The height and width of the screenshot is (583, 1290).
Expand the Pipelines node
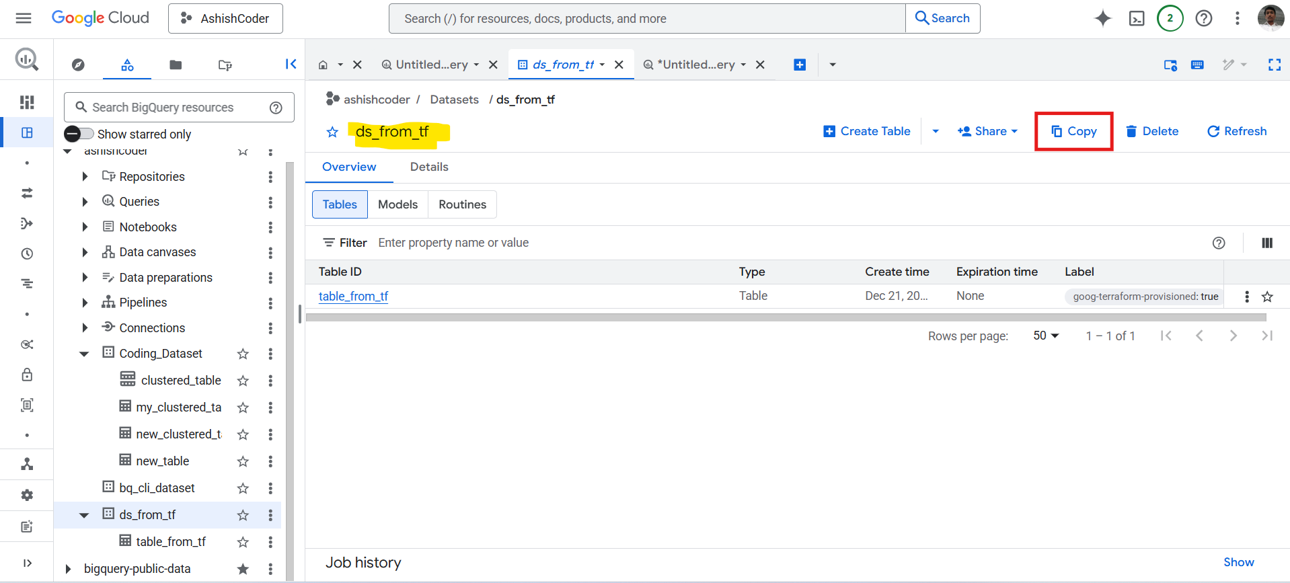point(85,303)
